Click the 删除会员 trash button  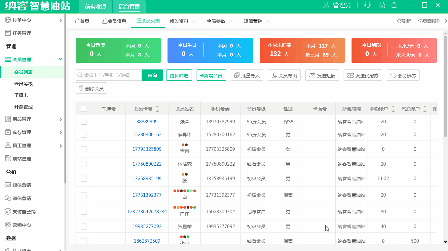pos(91,88)
